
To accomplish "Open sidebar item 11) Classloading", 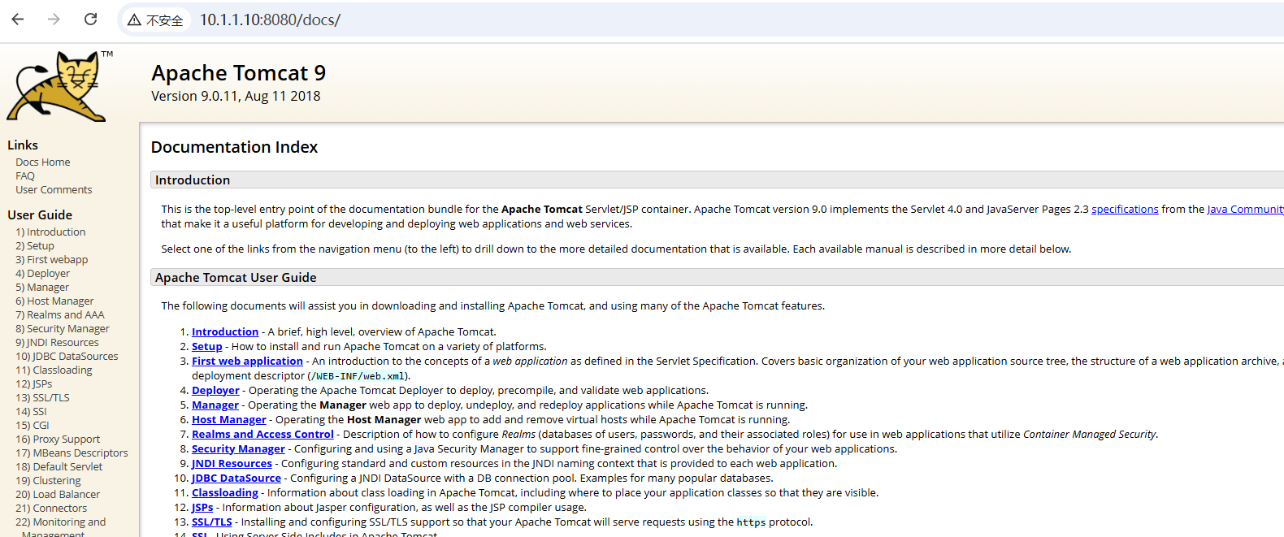I will pos(54,370).
